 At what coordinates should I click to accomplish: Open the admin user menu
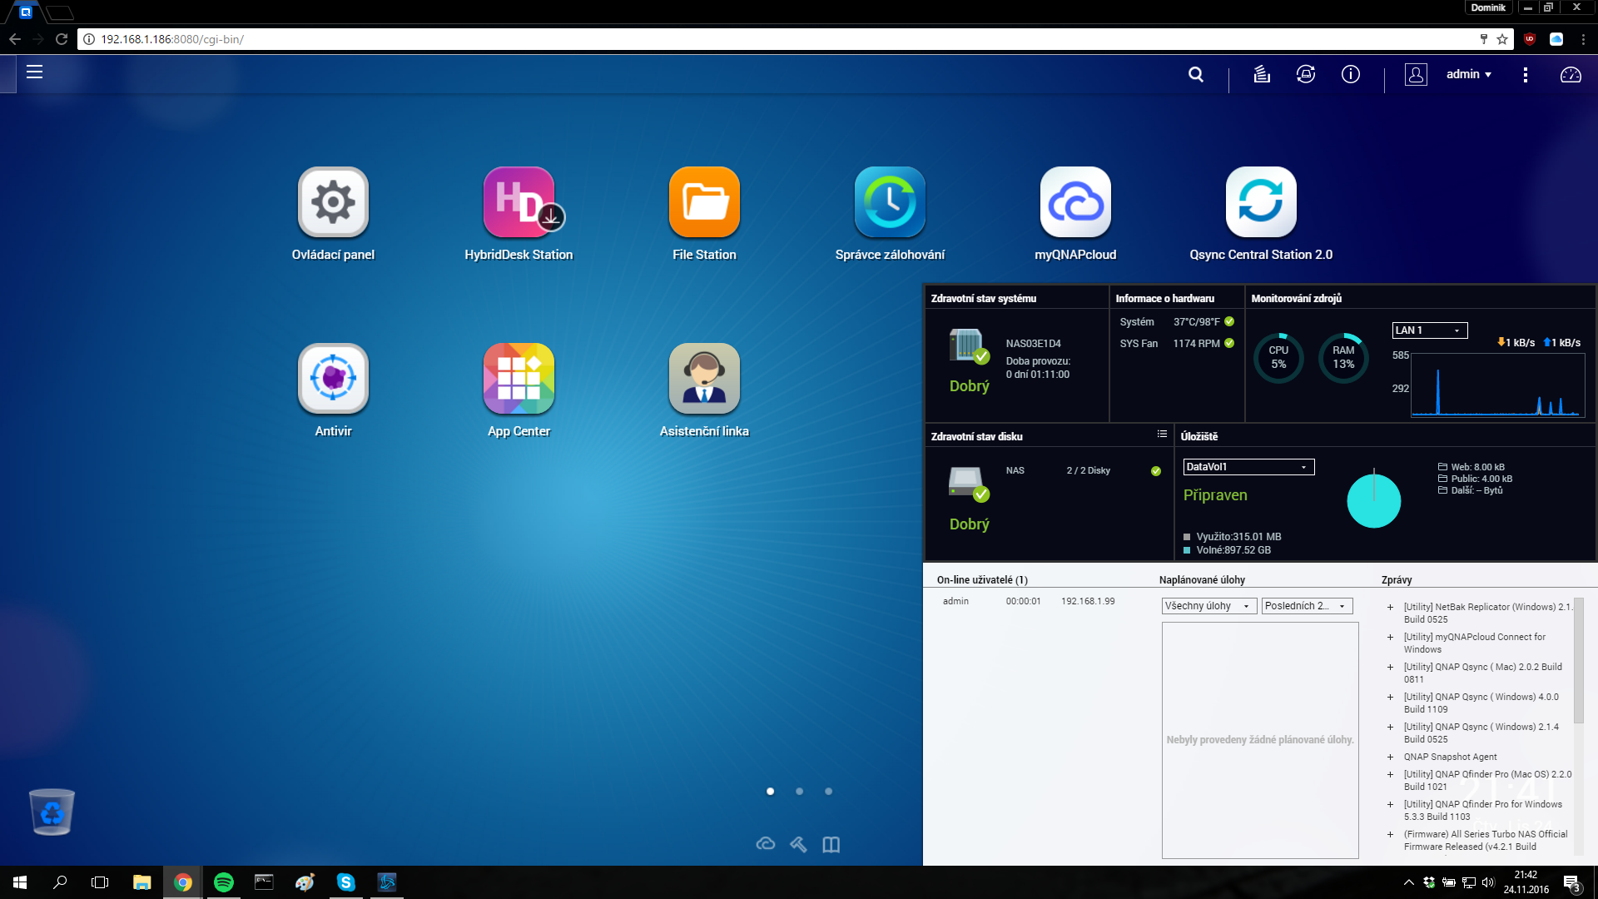[1468, 74]
